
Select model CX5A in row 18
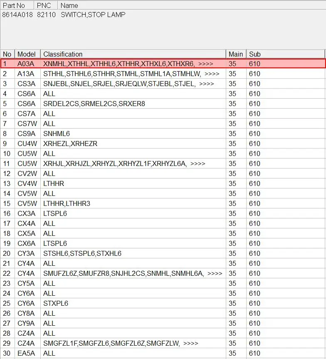(26, 233)
